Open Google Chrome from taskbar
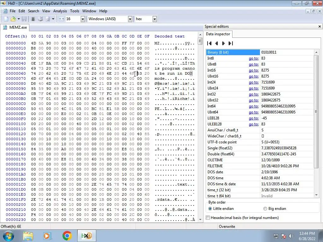323x242 pixels. tap(67, 236)
